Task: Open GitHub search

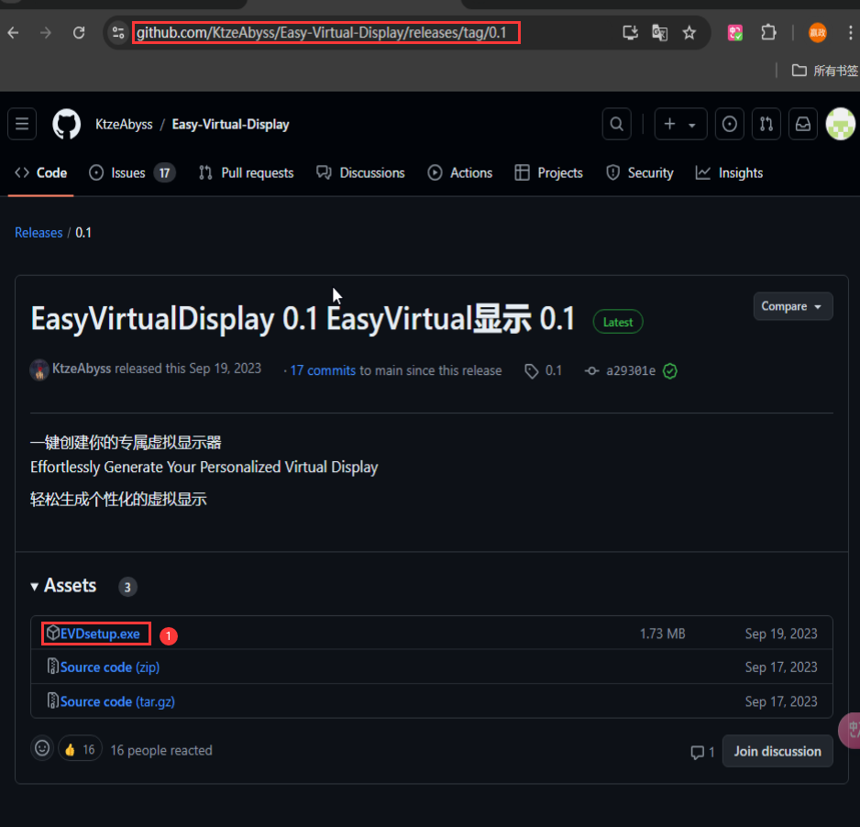Action: 616,124
